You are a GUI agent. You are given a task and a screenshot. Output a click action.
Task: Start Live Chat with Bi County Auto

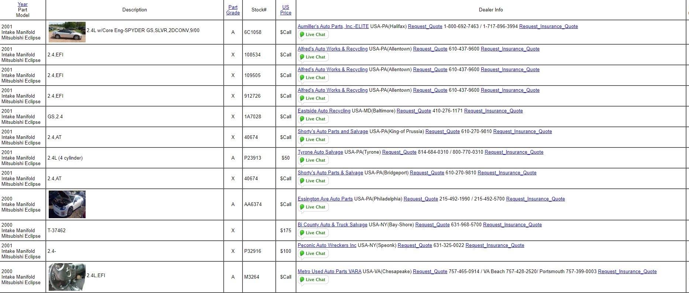coord(313,233)
